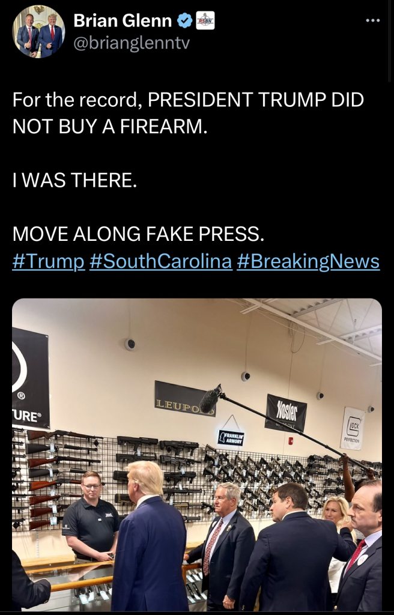
Task: Click the Leupold banner in the photo
Action: (185, 399)
